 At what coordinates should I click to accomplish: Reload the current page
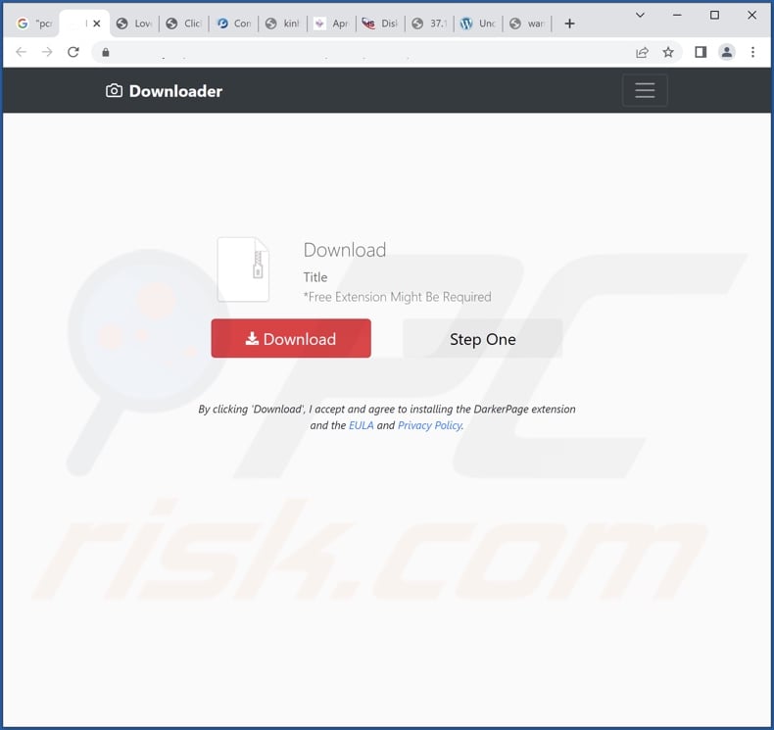73,52
